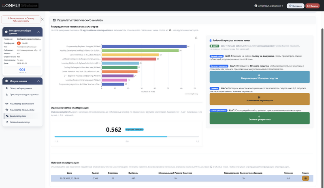Click the copy icon next to subreddit name

(40, 50)
